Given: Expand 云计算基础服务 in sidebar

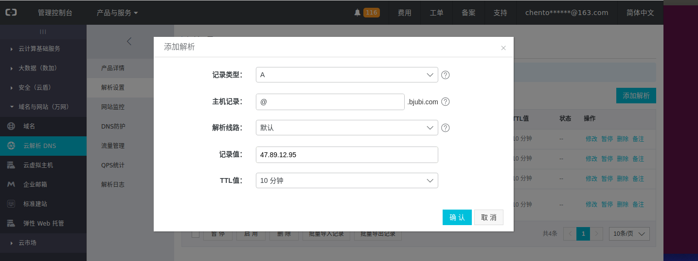Looking at the screenshot, I should [39, 49].
